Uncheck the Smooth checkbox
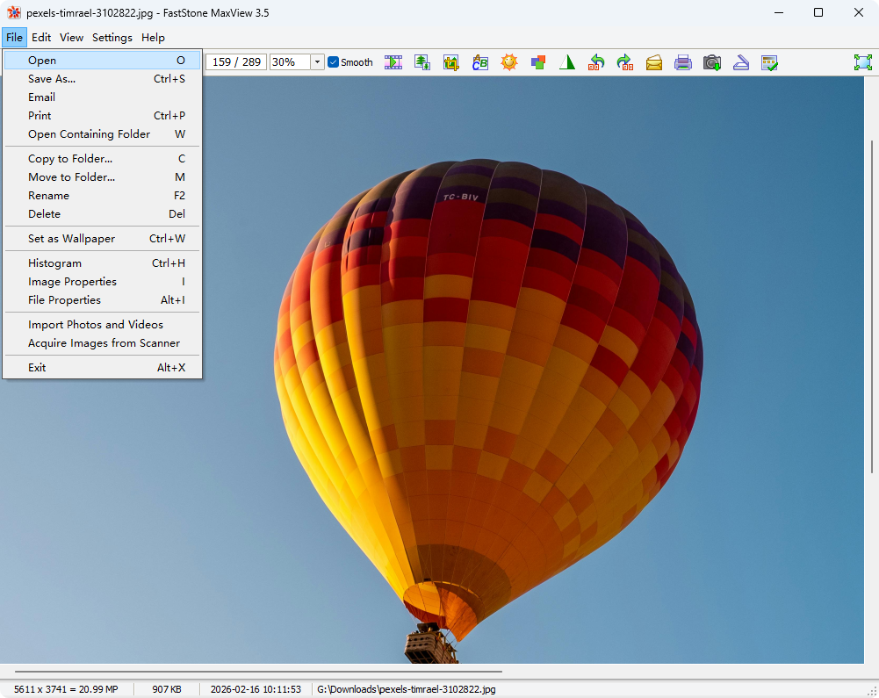This screenshot has height=698, width=879. point(334,62)
